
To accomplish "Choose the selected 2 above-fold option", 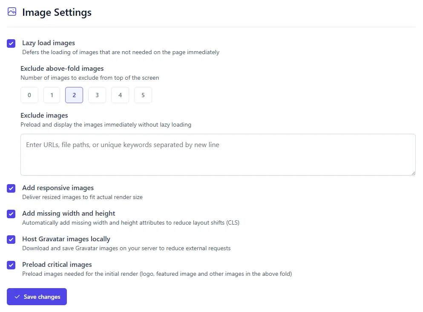I will [74, 95].
